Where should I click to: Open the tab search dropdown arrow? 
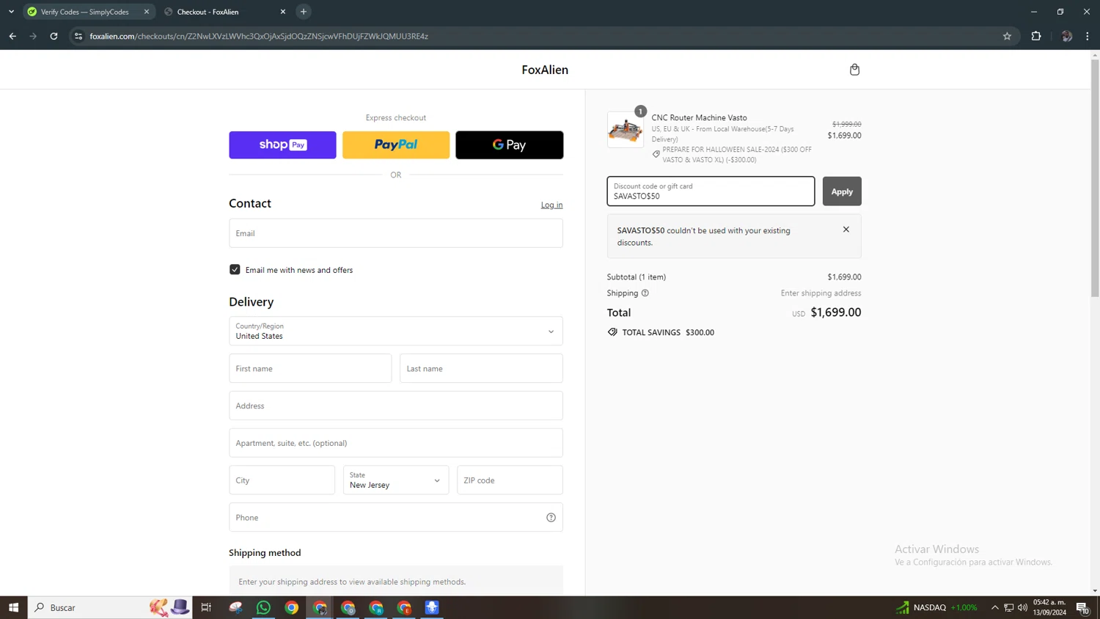11,12
